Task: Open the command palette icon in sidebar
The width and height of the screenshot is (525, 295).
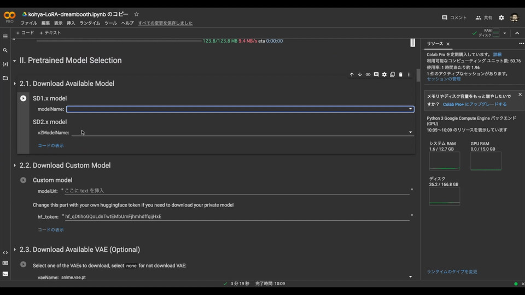Action: [x=5, y=263]
